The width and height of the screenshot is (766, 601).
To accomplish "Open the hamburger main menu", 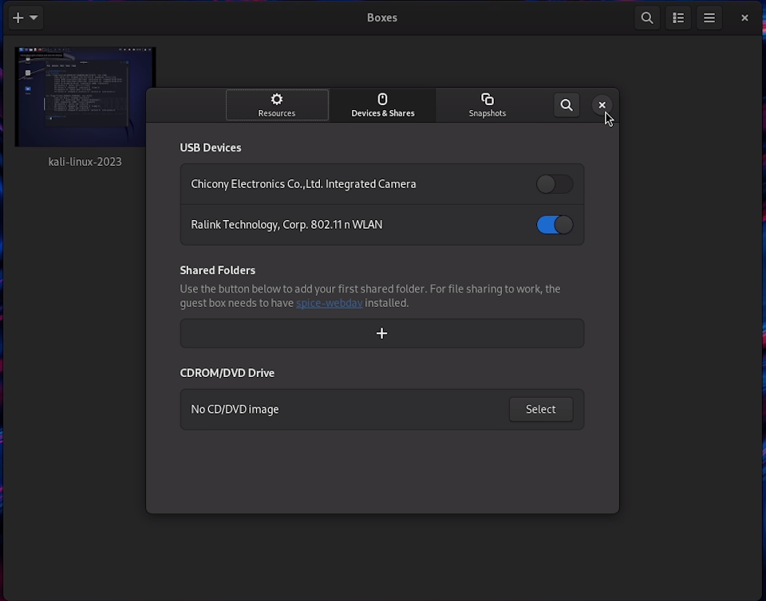I will click(x=709, y=18).
